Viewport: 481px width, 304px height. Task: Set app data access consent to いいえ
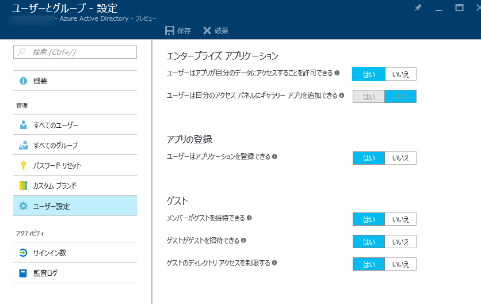coord(400,74)
